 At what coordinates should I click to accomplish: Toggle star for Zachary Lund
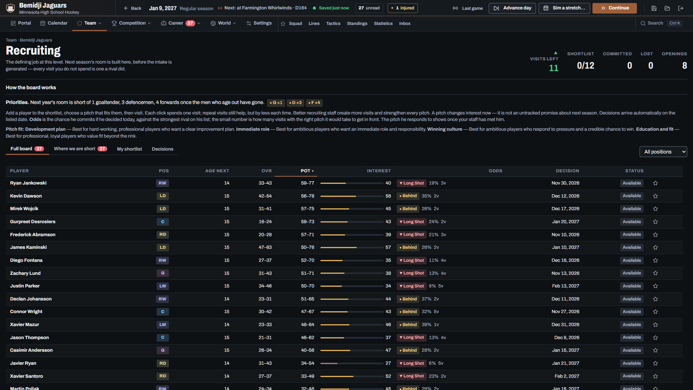pos(655,273)
